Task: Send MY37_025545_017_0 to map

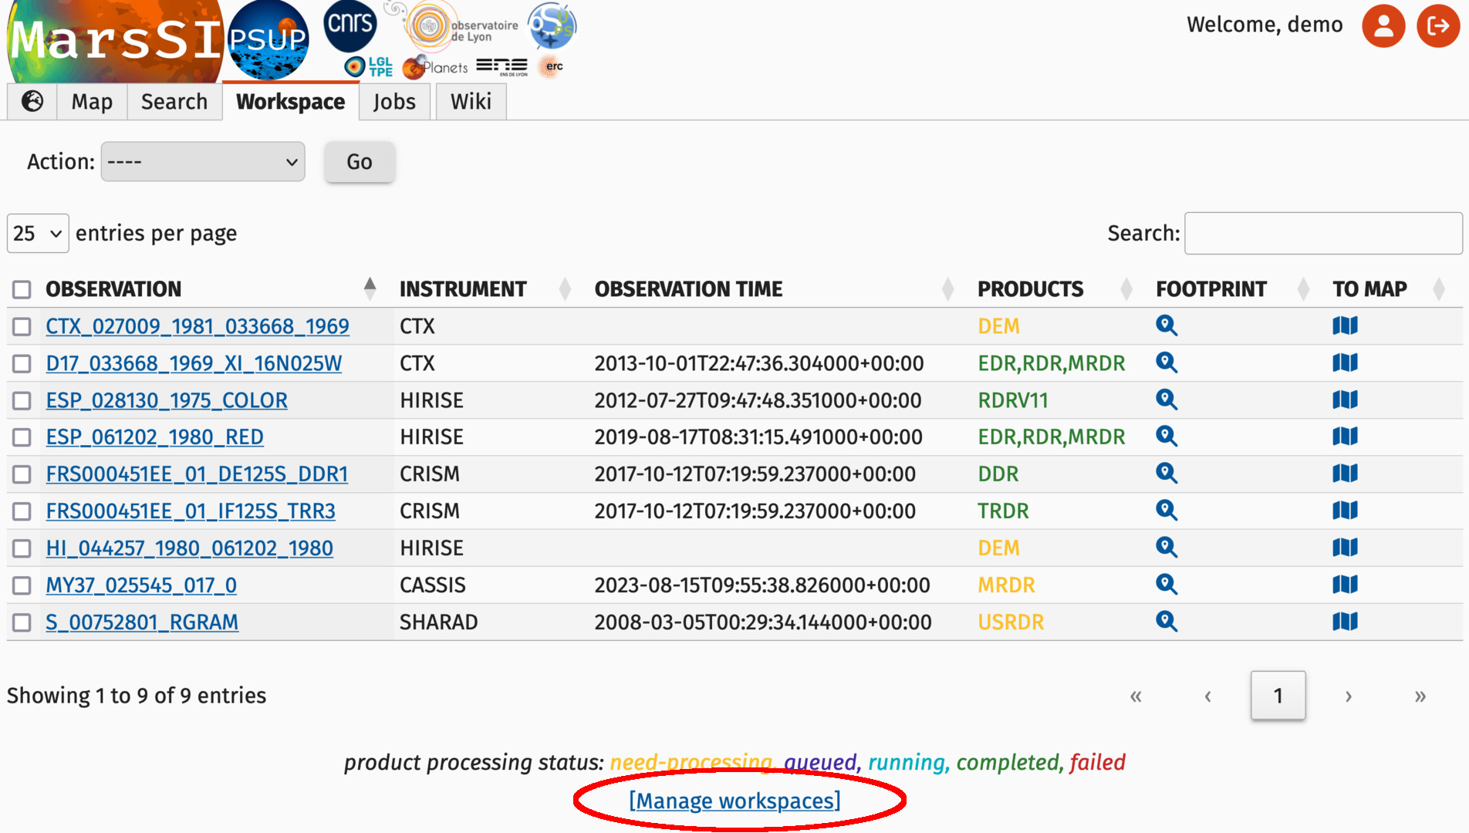Action: (x=1345, y=585)
